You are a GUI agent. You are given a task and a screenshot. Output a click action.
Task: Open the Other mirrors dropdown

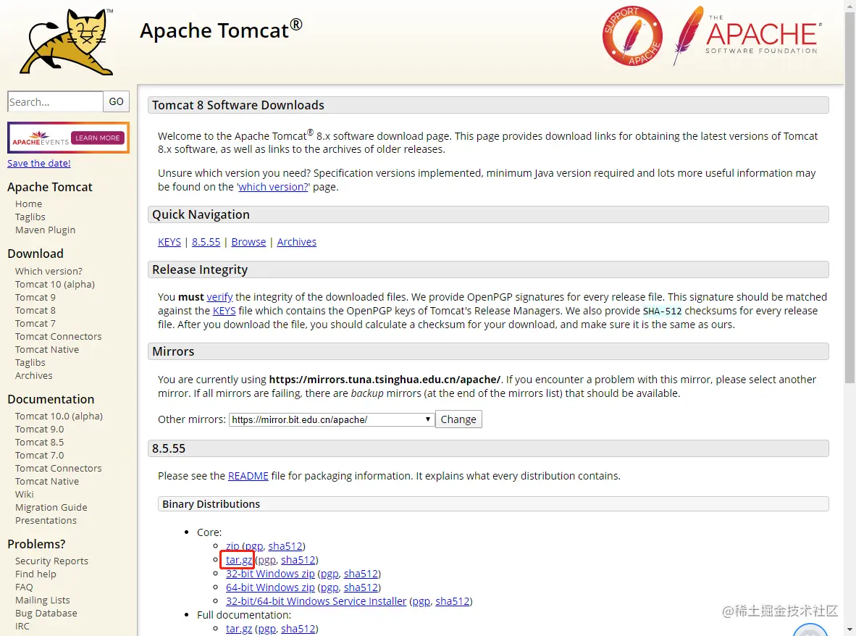332,419
